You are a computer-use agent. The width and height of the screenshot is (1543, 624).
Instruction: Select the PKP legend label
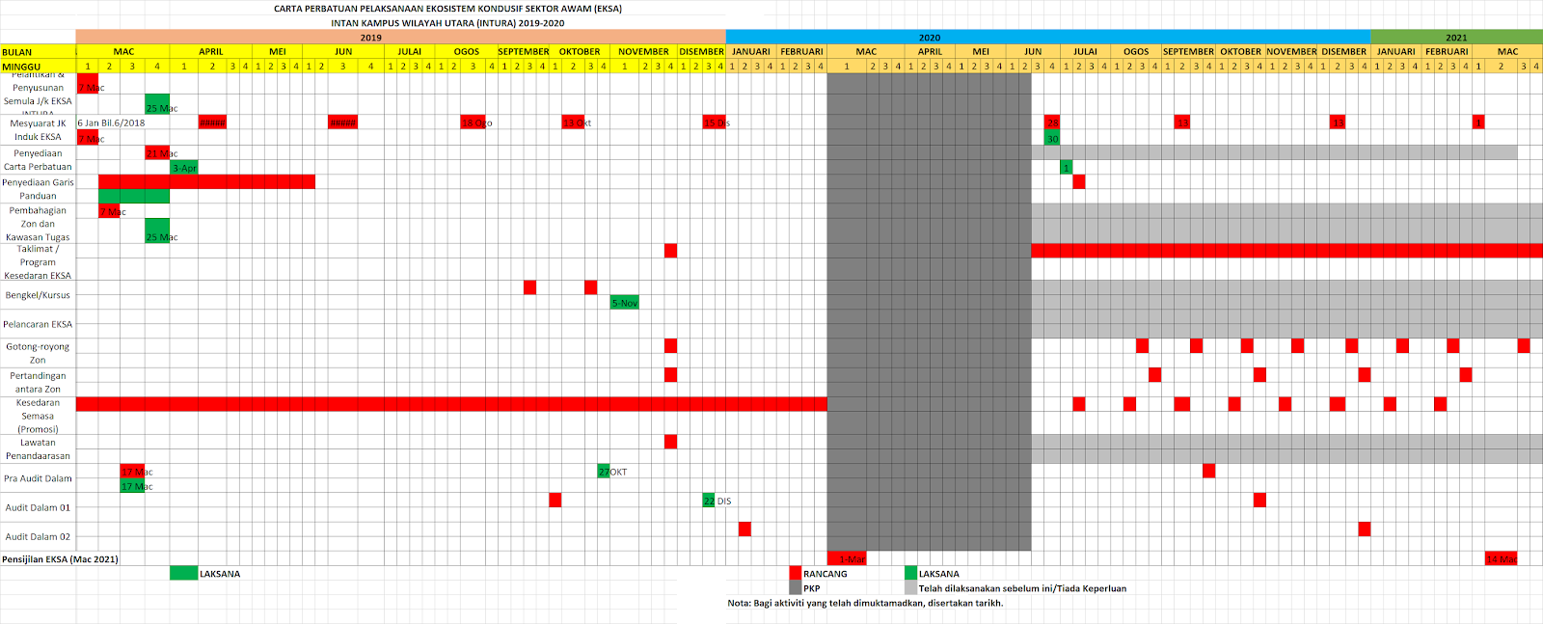(812, 588)
